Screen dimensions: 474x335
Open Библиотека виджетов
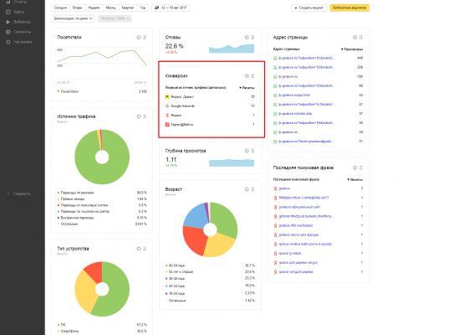pos(349,8)
